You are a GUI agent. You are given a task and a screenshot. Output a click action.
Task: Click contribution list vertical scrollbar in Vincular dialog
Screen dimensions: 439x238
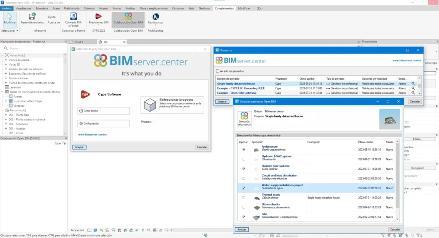coord(397,180)
